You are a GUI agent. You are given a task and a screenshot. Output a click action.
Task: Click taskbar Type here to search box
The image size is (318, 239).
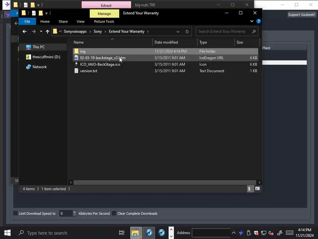click(x=65, y=233)
